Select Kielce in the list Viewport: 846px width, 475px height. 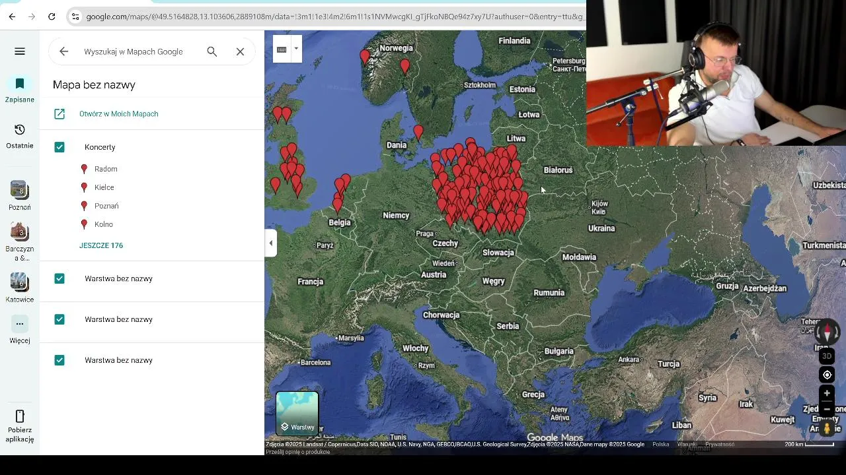104,187
